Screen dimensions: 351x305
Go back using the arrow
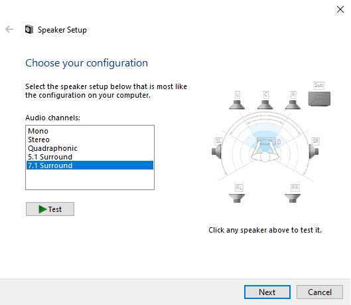(x=9, y=29)
